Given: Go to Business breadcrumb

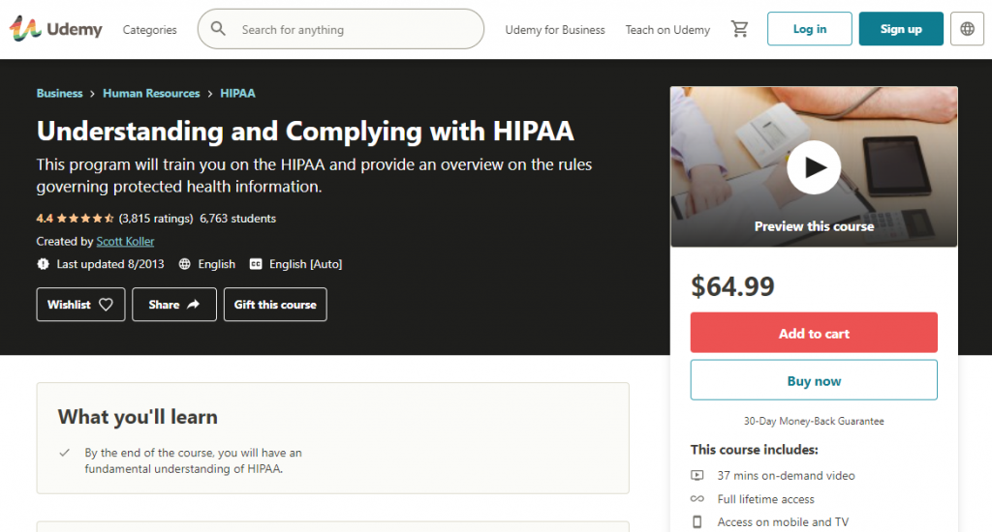Looking at the screenshot, I should [59, 94].
